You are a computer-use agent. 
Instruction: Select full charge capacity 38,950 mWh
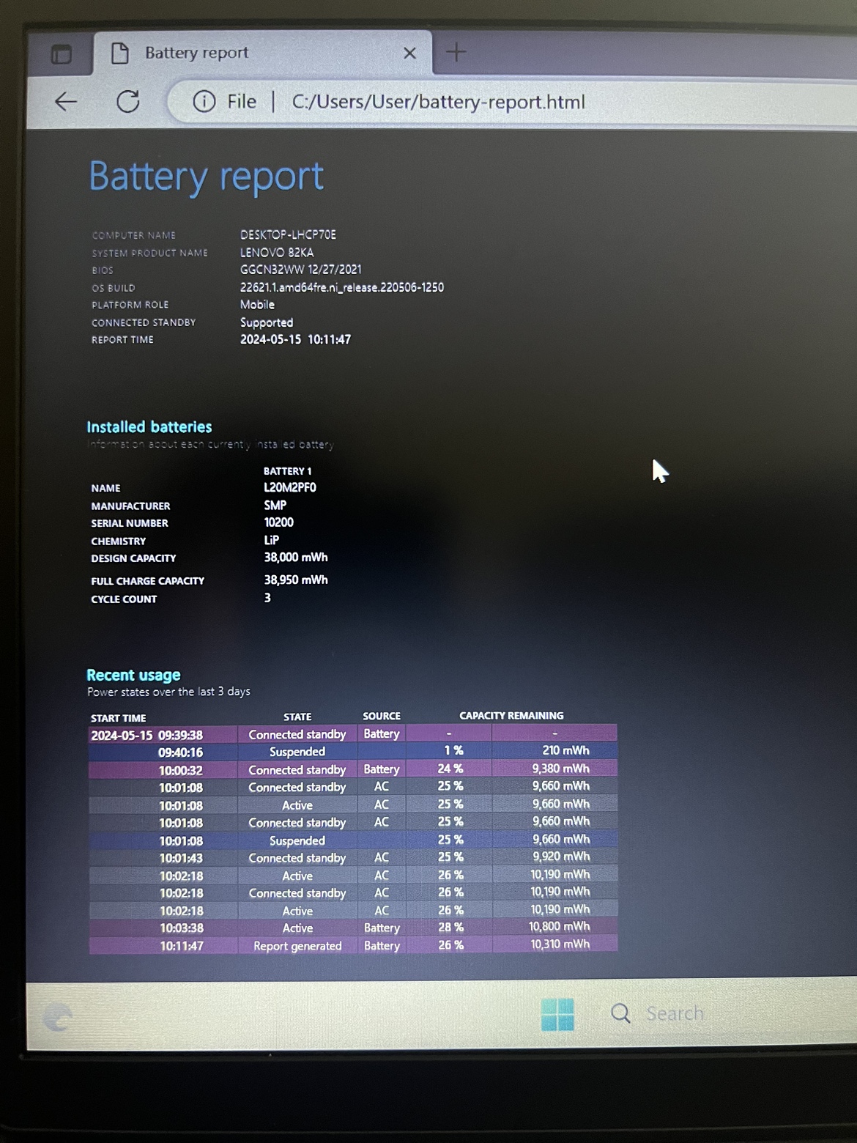tap(296, 580)
